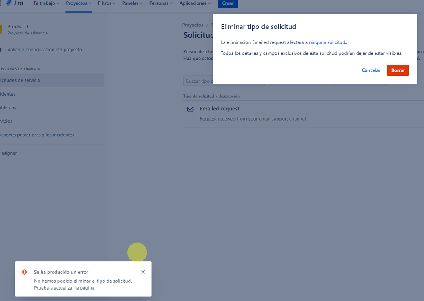Expand the Filtros menu
424x301 pixels.
107,3
